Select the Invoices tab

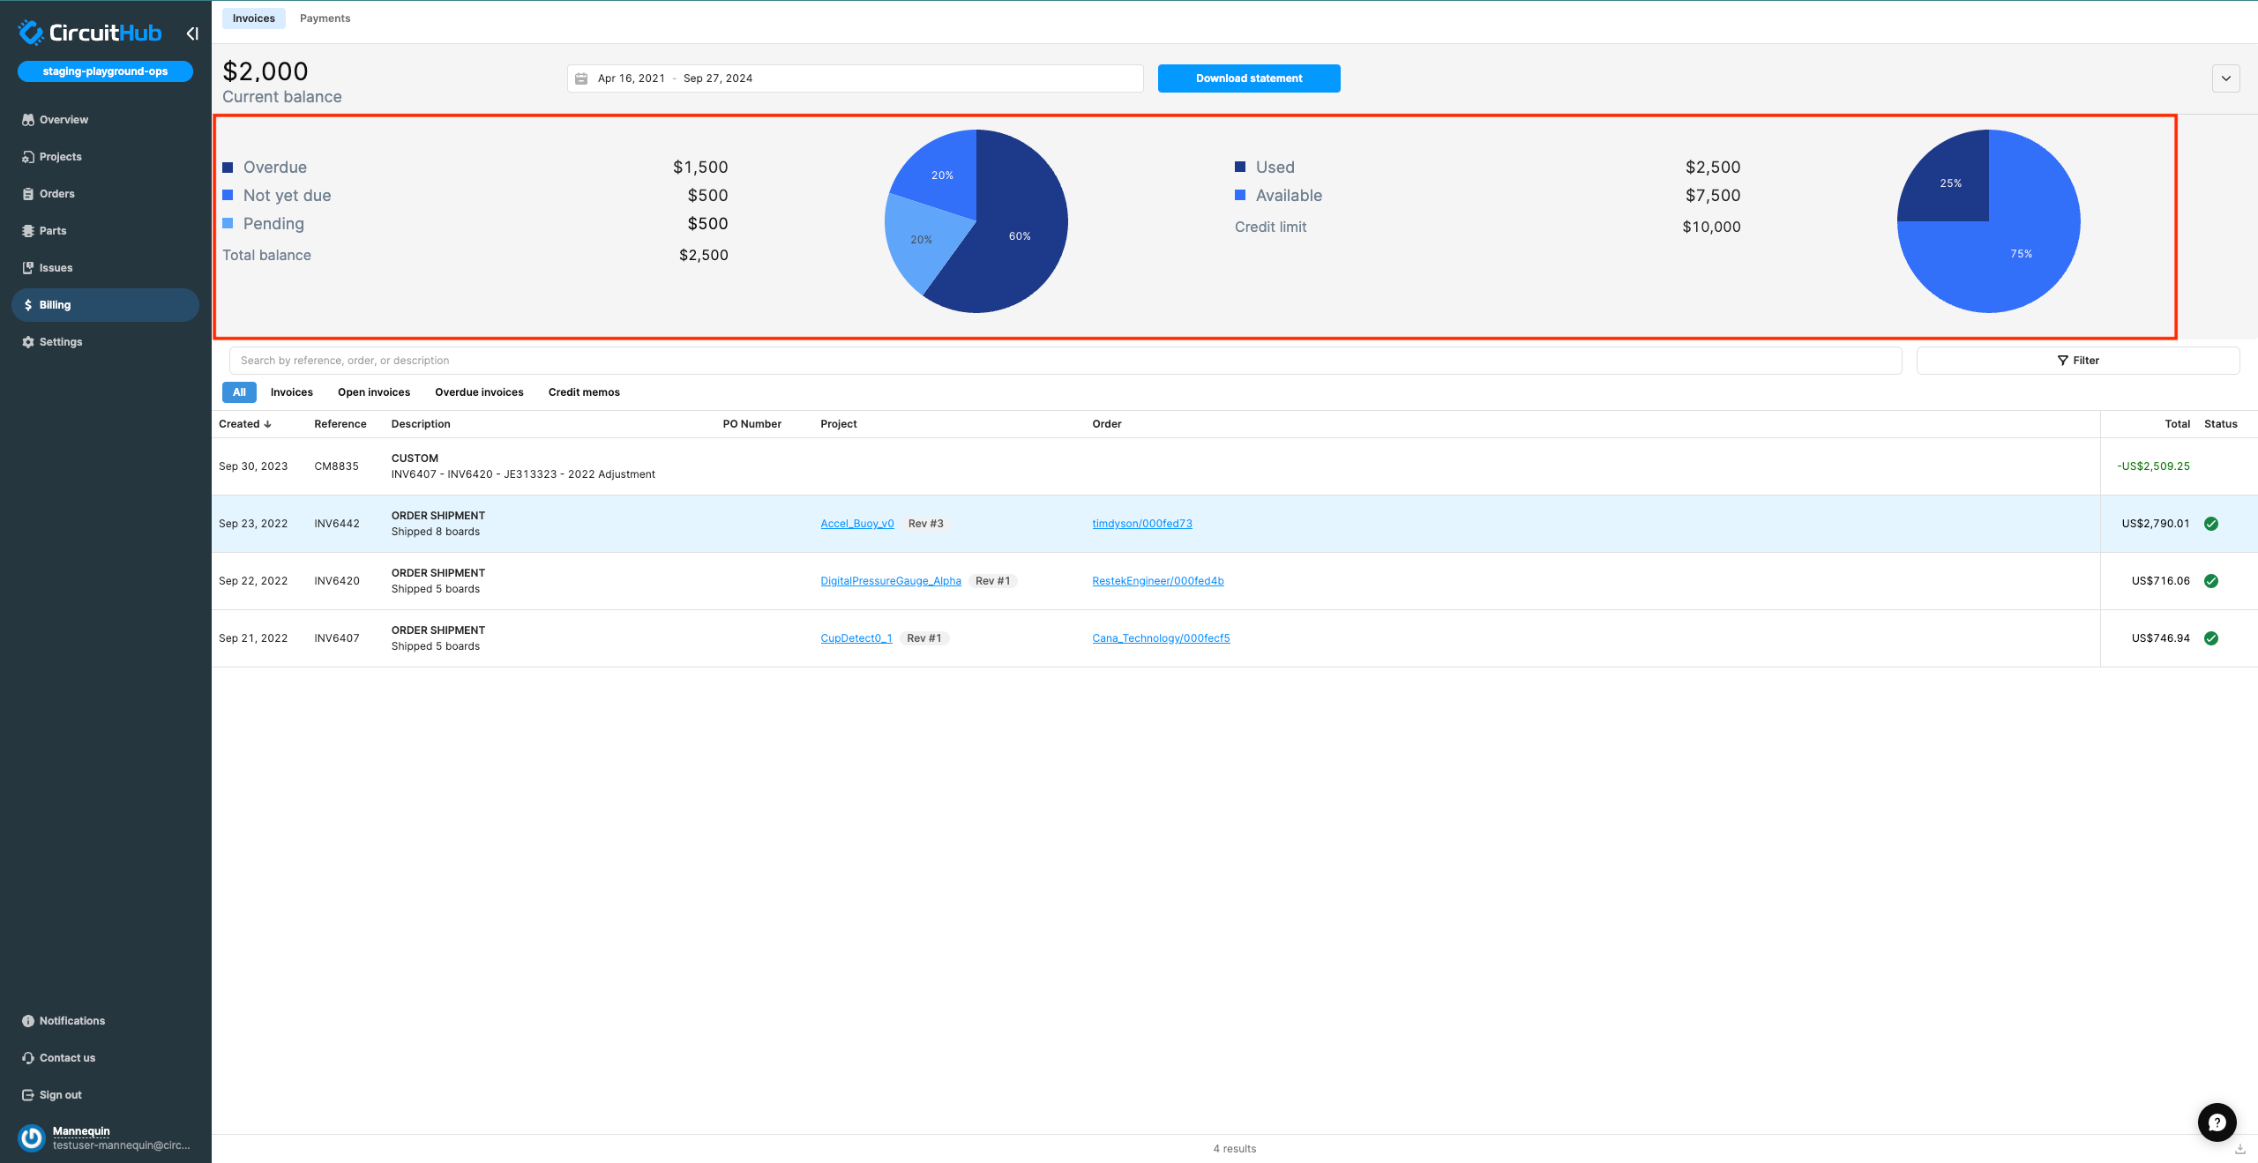(254, 18)
